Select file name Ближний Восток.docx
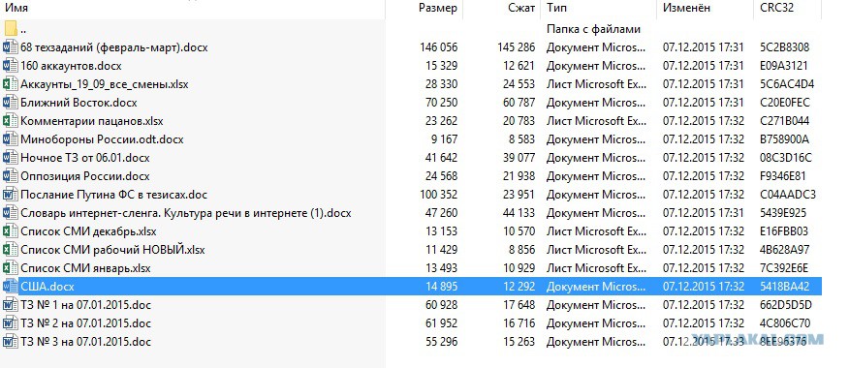 click(x=79, y=103)
